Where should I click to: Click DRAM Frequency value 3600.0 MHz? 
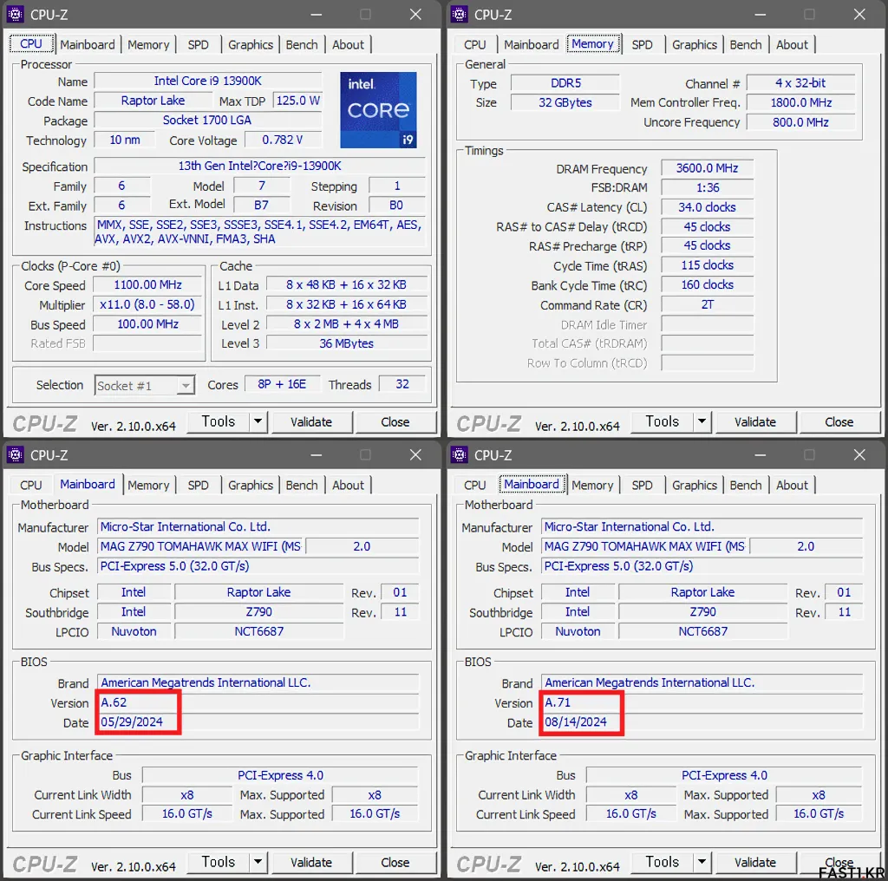pos(708,168)
